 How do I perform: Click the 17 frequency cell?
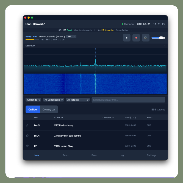35,146
